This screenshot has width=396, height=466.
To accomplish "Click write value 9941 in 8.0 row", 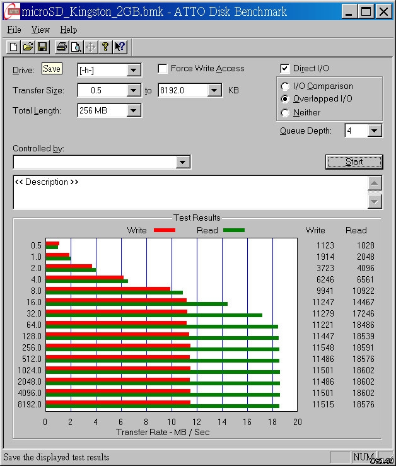I will pyautogui.click(x=325, y=291).
